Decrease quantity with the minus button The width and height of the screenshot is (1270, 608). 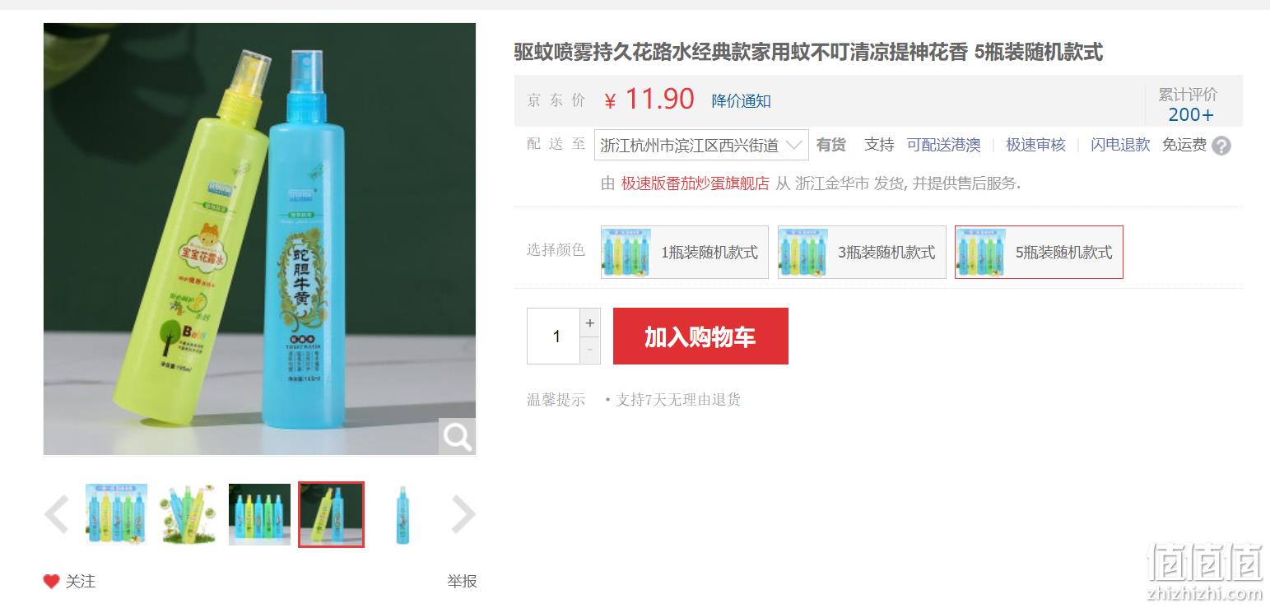(x=589, y=350)
